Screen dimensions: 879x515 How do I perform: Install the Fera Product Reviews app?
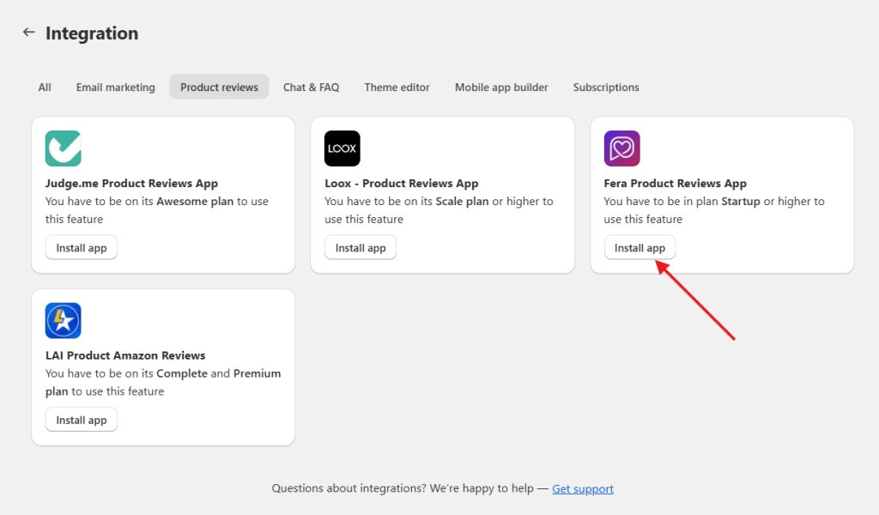point(640,248)
